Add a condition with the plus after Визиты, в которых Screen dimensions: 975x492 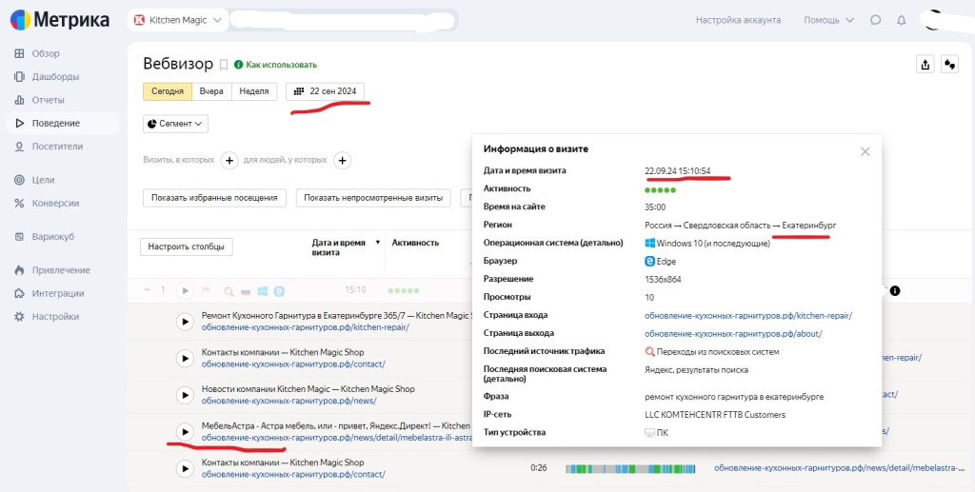229,161
